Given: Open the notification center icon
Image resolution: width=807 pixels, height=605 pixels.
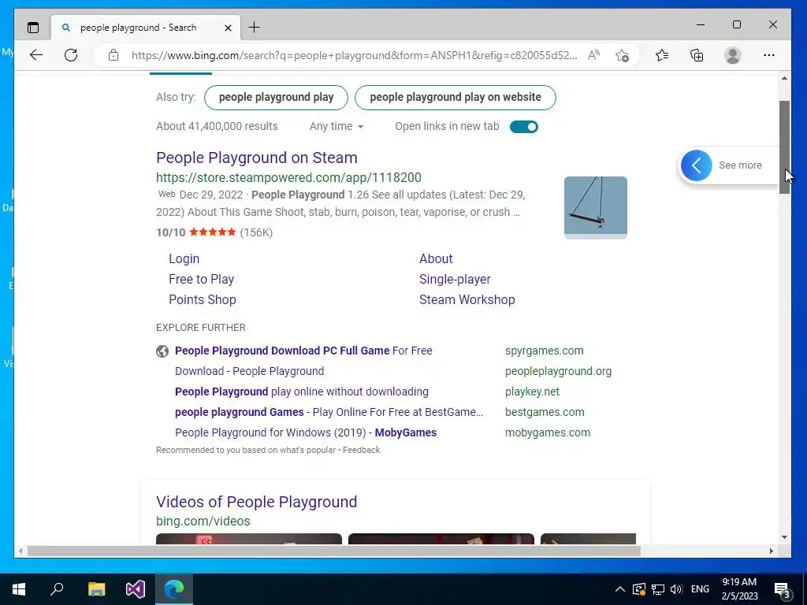Looking at the screenshot, I should [783, 589].
